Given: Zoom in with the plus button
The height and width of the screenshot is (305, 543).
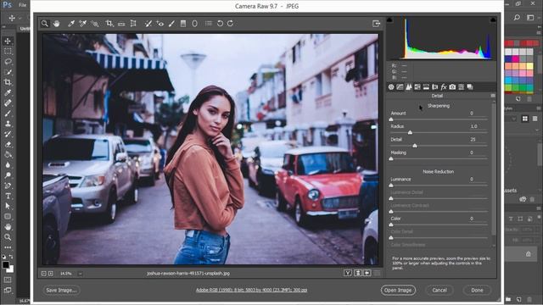Looking at the screenshot, I should pos(51,274).
